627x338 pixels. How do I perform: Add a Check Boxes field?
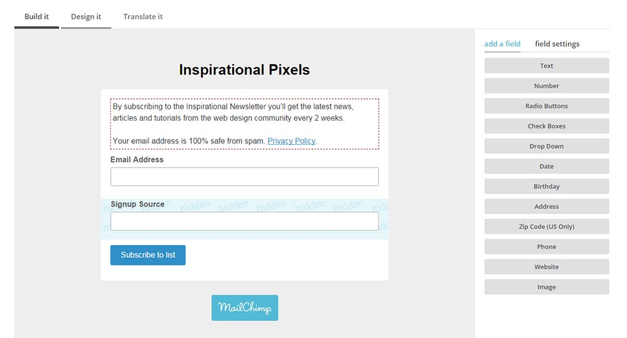[546, 126]
